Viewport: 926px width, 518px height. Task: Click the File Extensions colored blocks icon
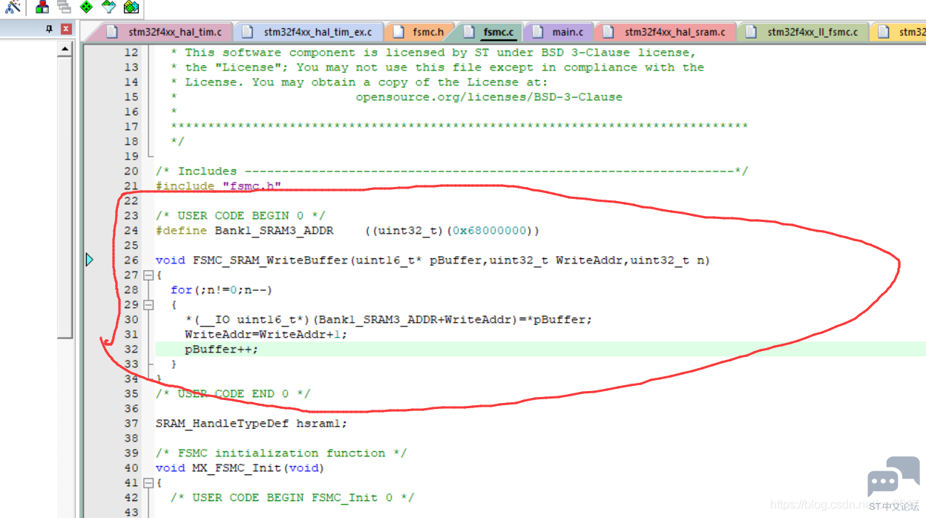[42, 7]
